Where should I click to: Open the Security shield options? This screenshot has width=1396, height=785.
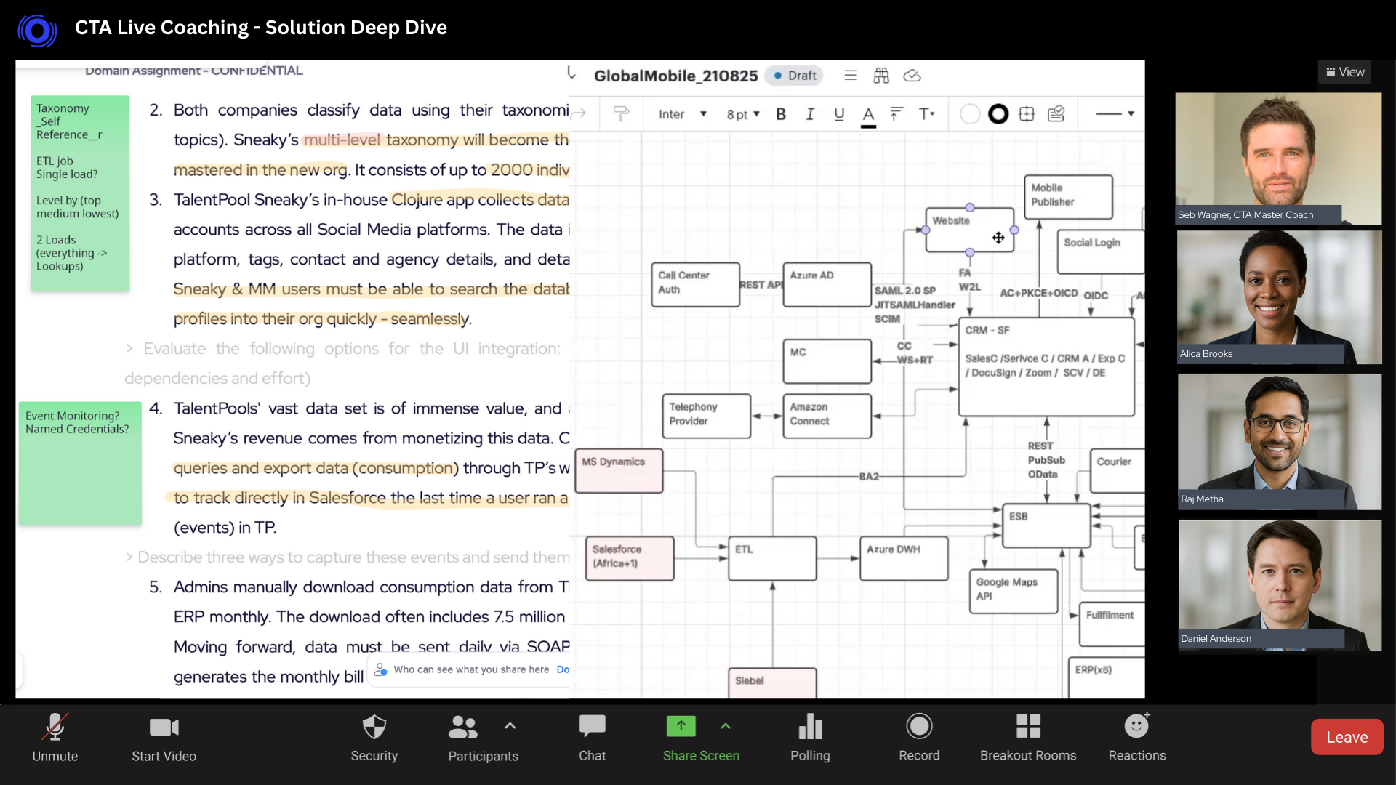374,737
